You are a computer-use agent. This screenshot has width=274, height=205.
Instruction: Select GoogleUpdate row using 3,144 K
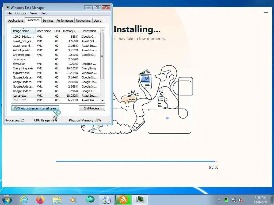(56, 77)
